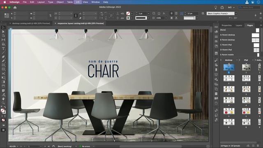Open the Object menu
The width and height of the screenshot is (263, 148).
60,2
